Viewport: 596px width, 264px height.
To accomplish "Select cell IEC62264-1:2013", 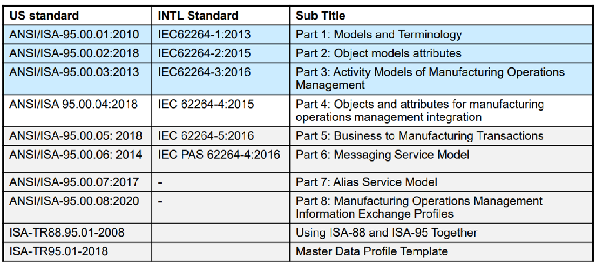I will point(220,35).
